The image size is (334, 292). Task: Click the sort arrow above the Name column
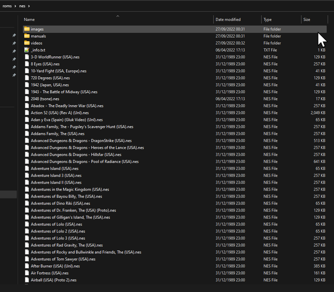[118, 16]
